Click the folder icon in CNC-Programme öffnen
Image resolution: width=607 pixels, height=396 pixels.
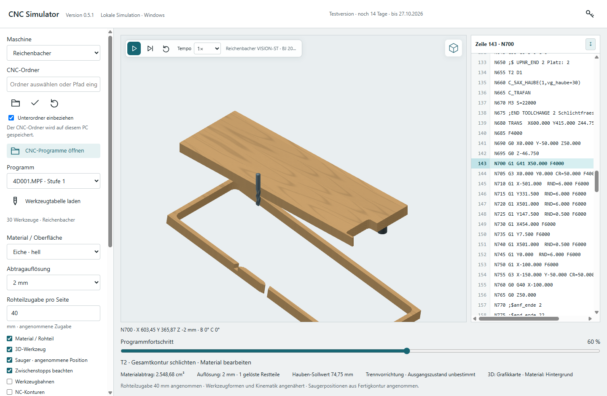pos(16,151)
